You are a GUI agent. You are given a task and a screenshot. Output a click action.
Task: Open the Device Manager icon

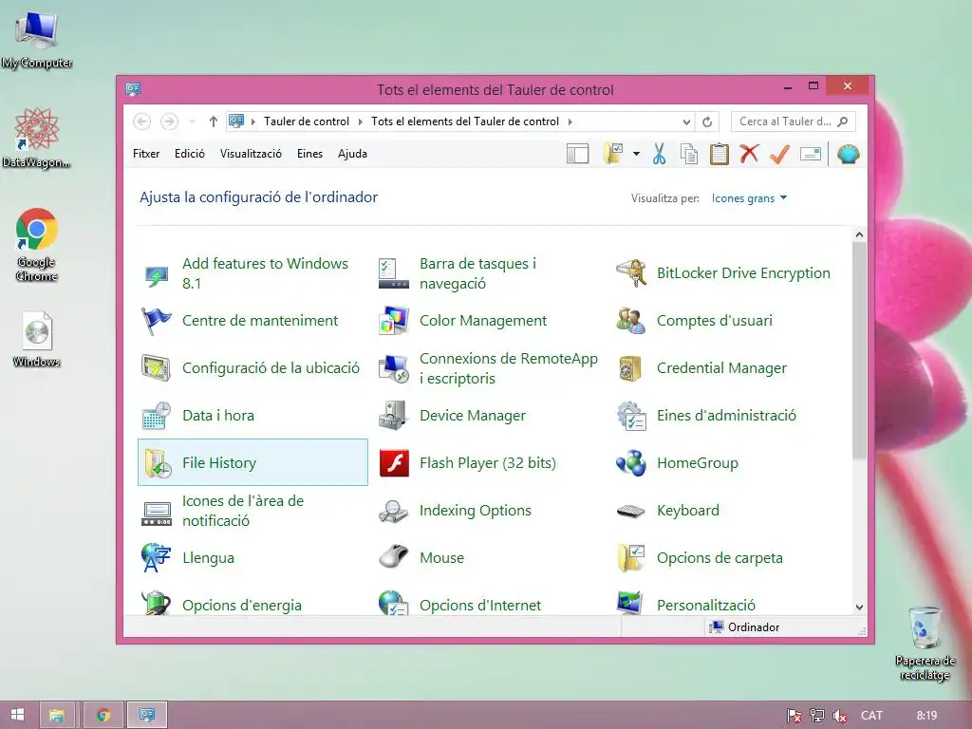pyautogui.click(x=394, y=416)
